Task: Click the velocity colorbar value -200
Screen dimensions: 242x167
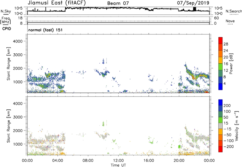Action: [228, 147]
